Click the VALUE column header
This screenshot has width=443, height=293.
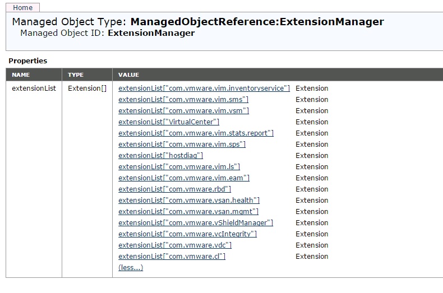(x=128, y=75)
